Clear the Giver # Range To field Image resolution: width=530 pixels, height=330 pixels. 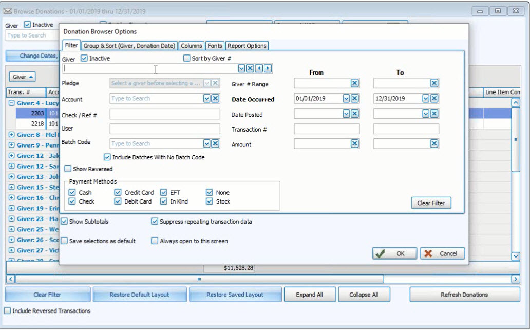coord(433,83)
